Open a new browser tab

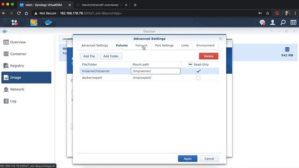[x=135, y=5]
